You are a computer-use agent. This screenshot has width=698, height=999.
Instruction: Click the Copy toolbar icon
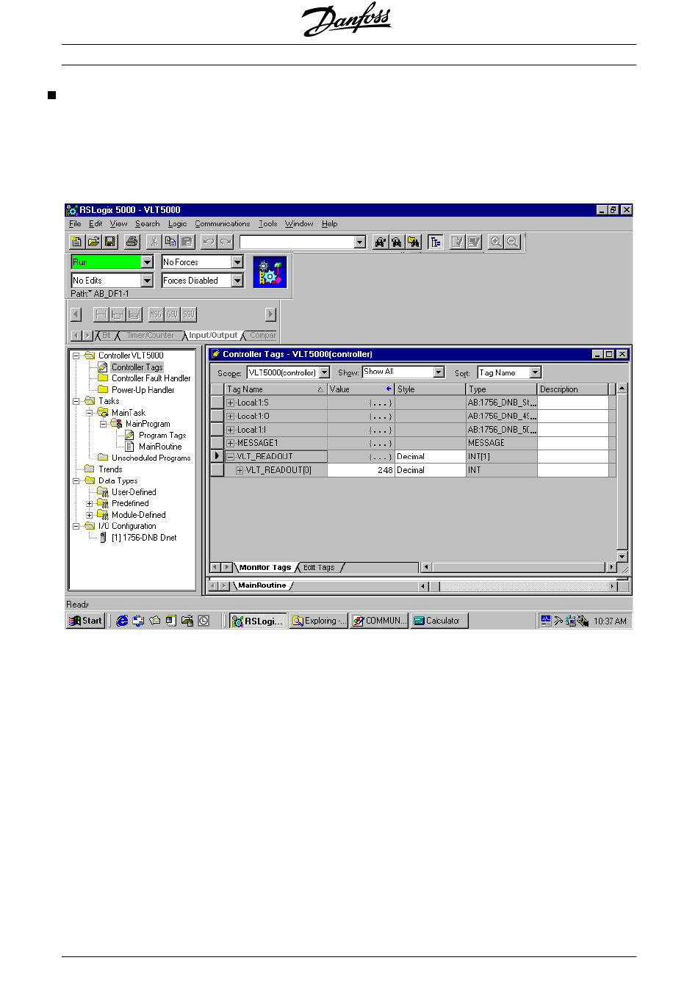click(170, 242)
